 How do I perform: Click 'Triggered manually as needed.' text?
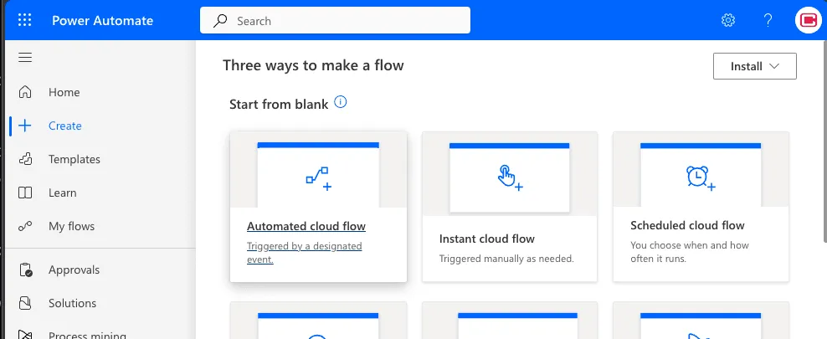[x=506, y=259]
